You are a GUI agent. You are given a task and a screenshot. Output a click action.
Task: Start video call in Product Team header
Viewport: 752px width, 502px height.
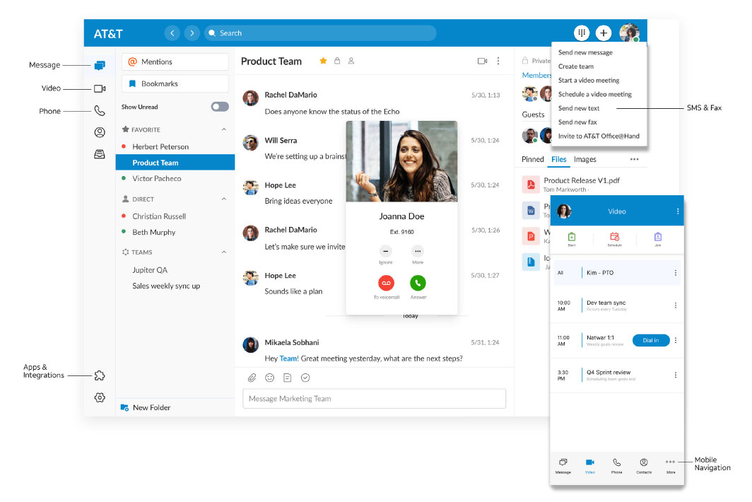pos(482,62)
